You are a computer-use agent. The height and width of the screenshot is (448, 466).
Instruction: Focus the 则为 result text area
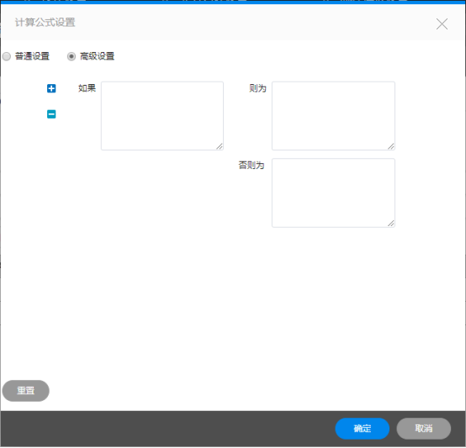point(333,116)
